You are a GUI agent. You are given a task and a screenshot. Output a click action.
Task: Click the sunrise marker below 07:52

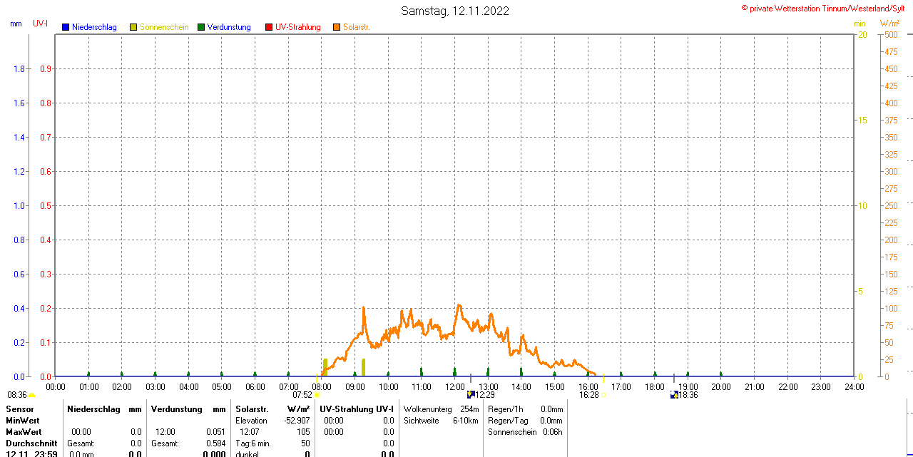(317, 395)
